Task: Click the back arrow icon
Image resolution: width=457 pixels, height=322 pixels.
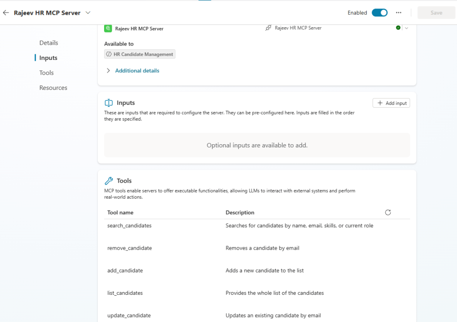Action: [6, 13]
